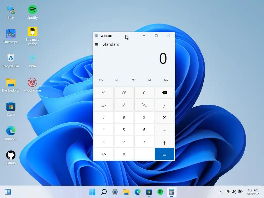264x198 pixels.
Task: Open the Store desktop icon
Action: (11, 109)
